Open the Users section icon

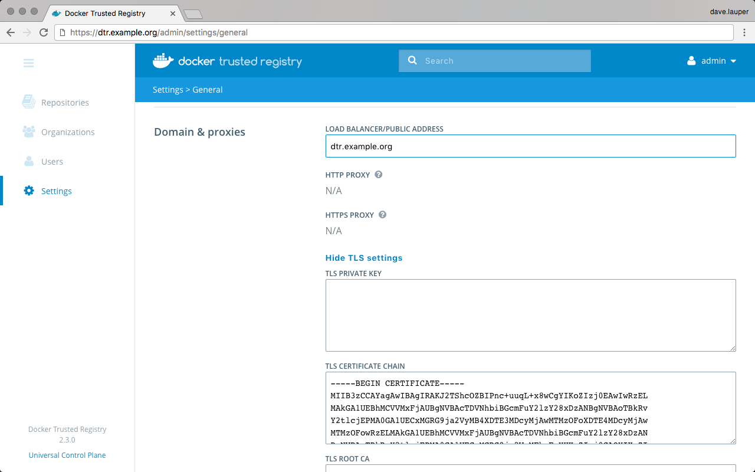tap(29, 161)
